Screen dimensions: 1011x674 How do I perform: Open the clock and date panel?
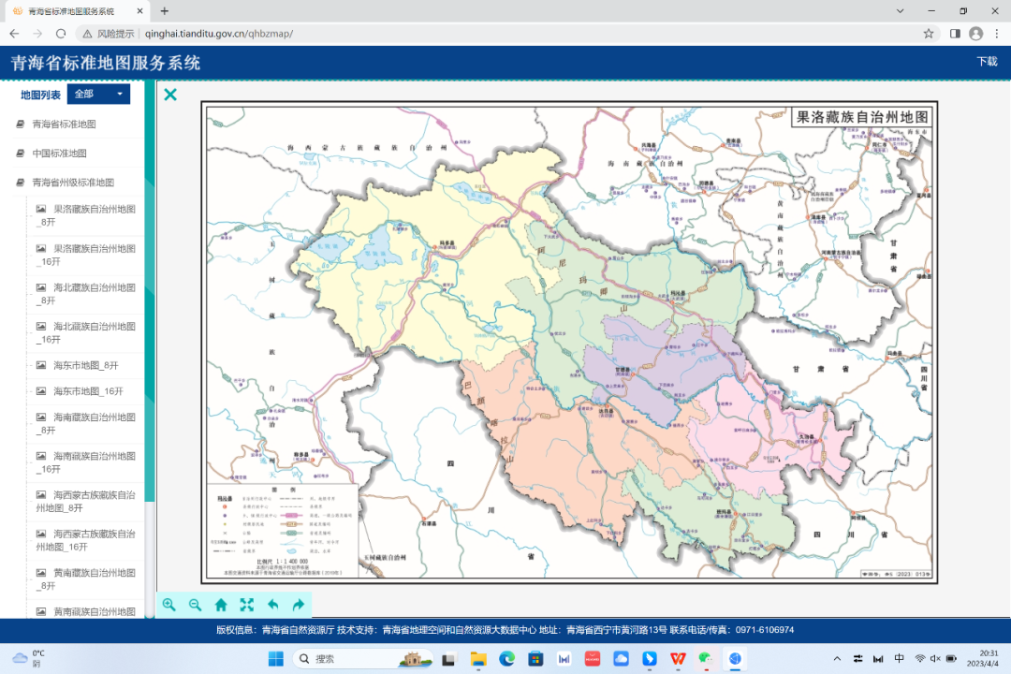pos(983,658)
